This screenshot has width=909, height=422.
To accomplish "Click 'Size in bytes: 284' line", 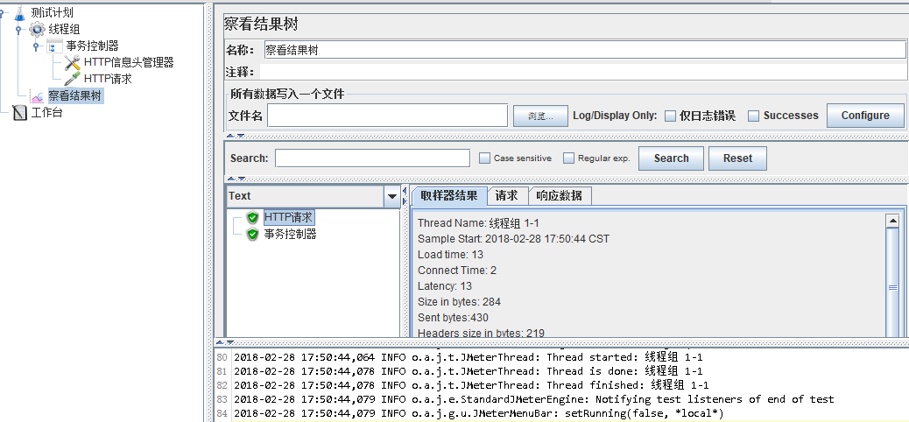I will pos(459,302).
